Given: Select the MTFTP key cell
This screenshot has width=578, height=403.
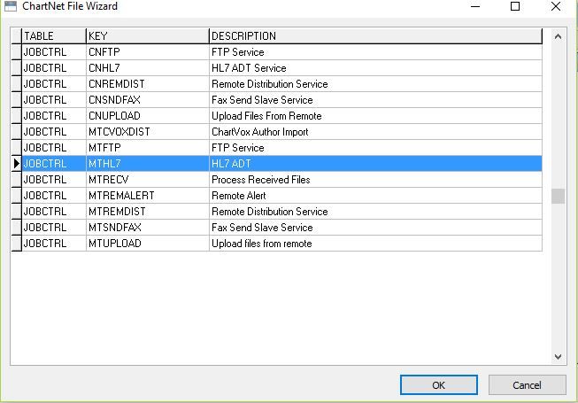Looking at the screenshot, I should [x=148, y=148].
